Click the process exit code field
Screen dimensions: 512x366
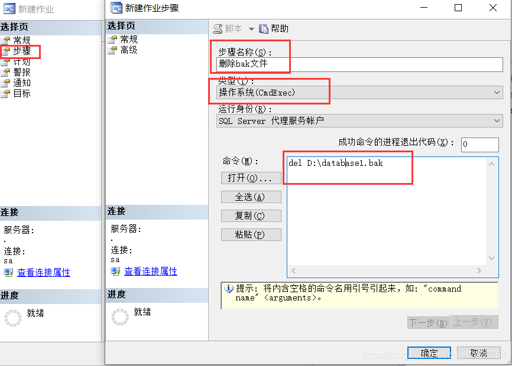pyautogui.click(x=479, y=145)
